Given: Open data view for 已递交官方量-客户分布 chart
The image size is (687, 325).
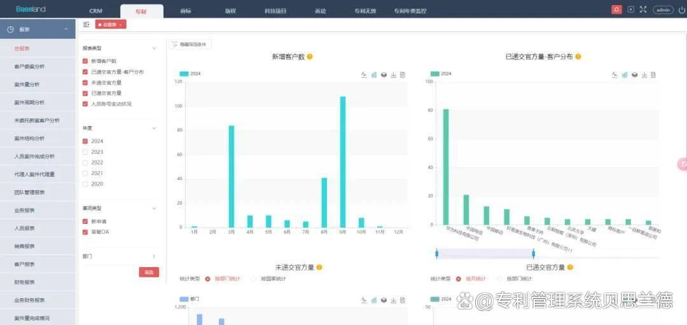Looking at the screenshot, I should [653, 75].
